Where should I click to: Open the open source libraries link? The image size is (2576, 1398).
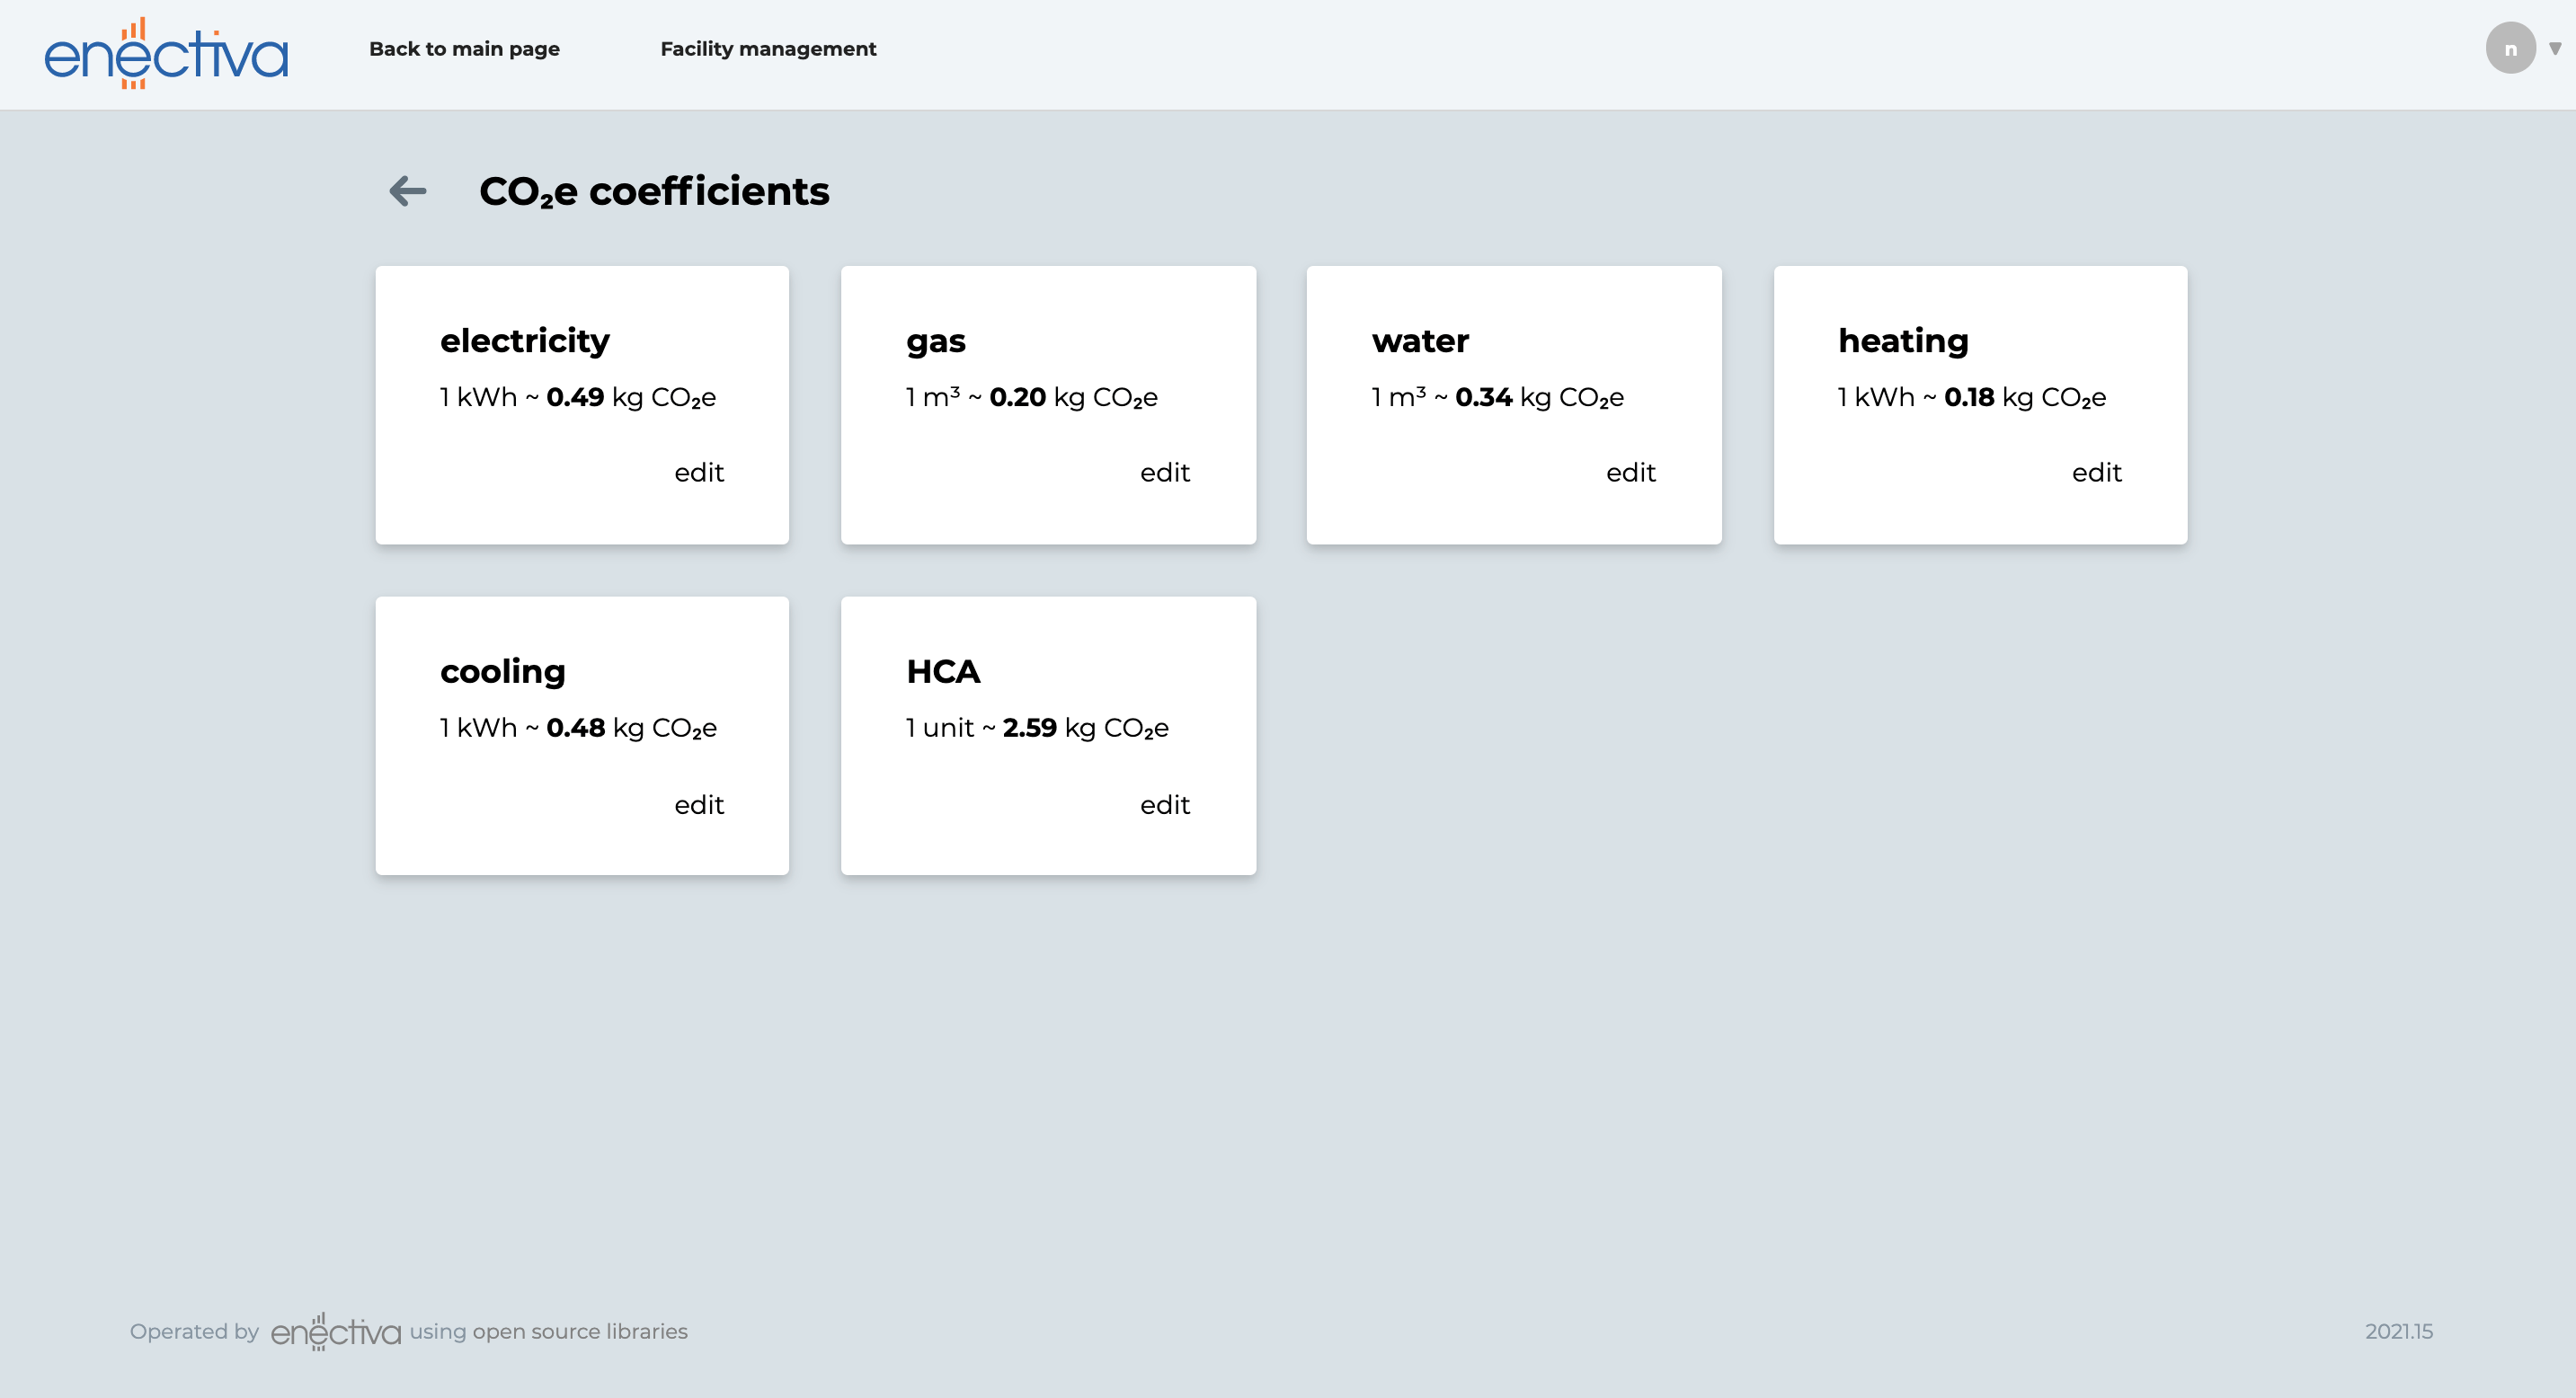[580, 1331]
